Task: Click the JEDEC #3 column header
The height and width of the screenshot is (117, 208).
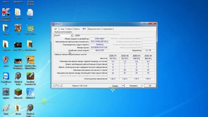Action: (136, 56)
